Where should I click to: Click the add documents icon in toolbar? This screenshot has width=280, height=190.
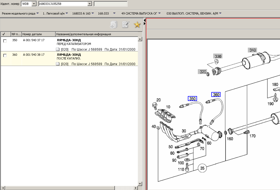(x=114, y=25)
